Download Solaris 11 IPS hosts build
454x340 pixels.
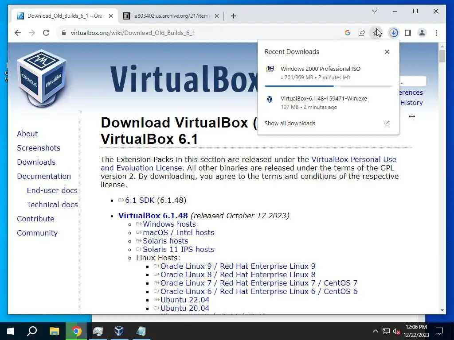click(178, 249)
